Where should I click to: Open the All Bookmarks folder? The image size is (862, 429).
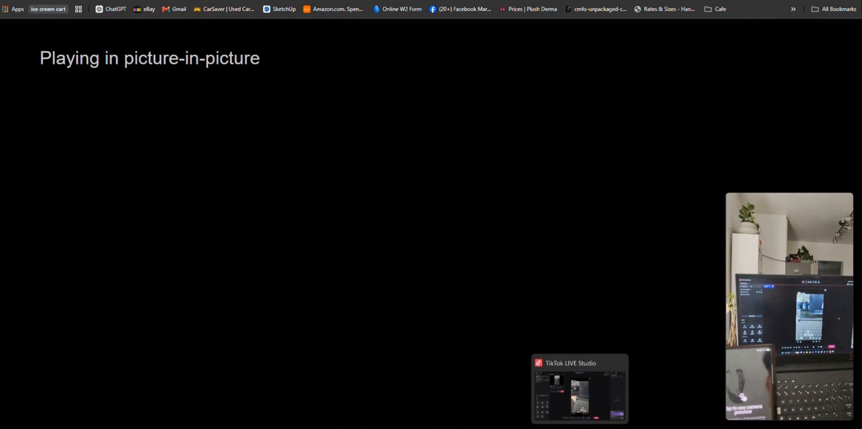[x=834, y=9]
